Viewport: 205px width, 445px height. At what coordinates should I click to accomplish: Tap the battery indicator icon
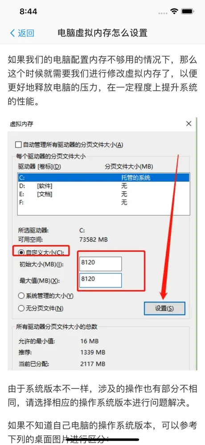(x=188, y=11)
